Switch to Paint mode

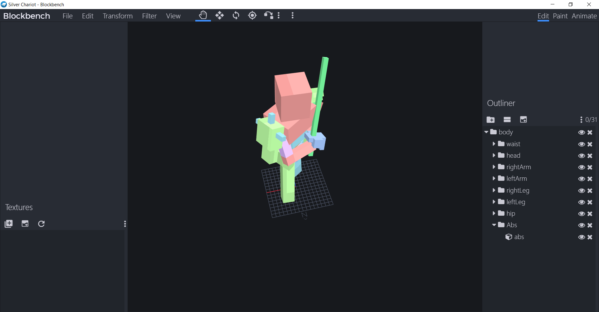coord(560,16)
